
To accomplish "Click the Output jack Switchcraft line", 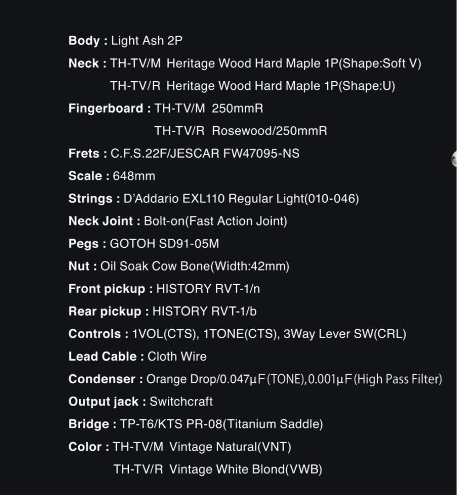I will (x=140, y=402).
